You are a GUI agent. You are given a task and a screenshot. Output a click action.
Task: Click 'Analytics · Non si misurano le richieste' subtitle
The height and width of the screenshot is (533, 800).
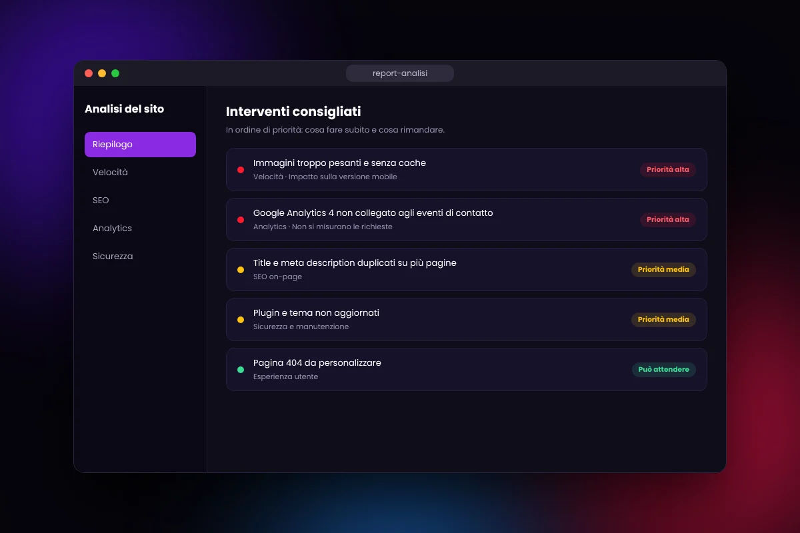pyautogui.click(x=323, y=227)
